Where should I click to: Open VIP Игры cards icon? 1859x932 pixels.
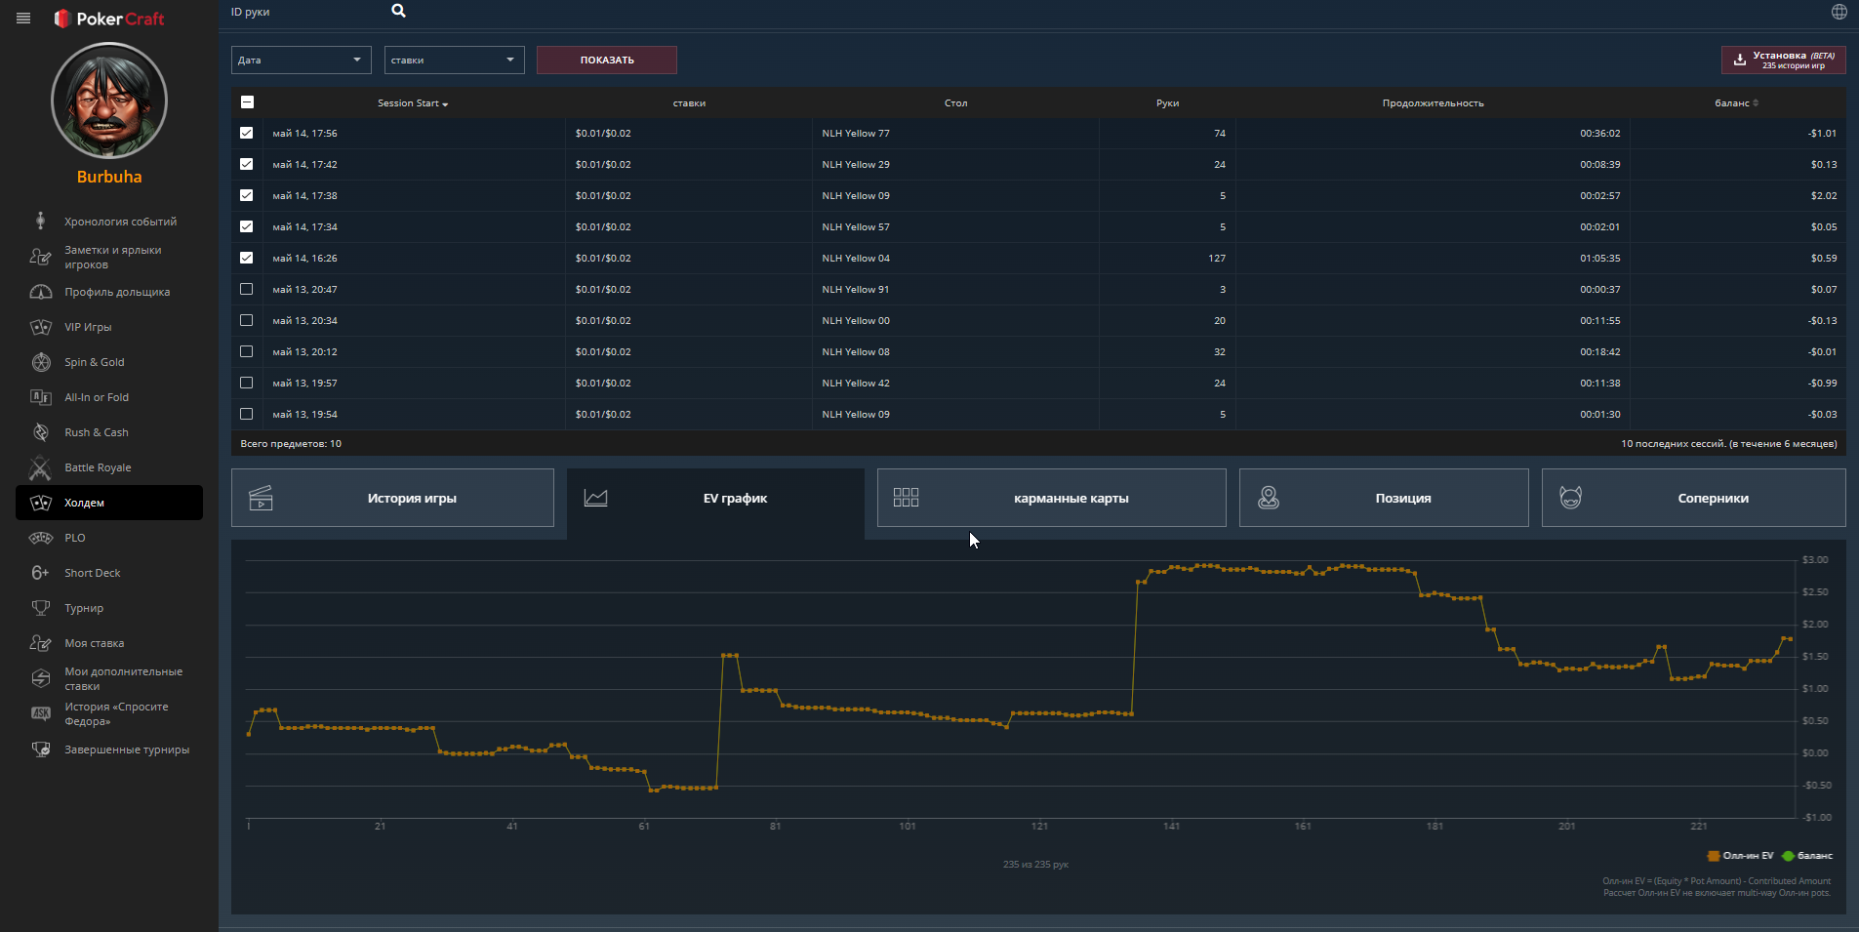(x=40, y=327)
